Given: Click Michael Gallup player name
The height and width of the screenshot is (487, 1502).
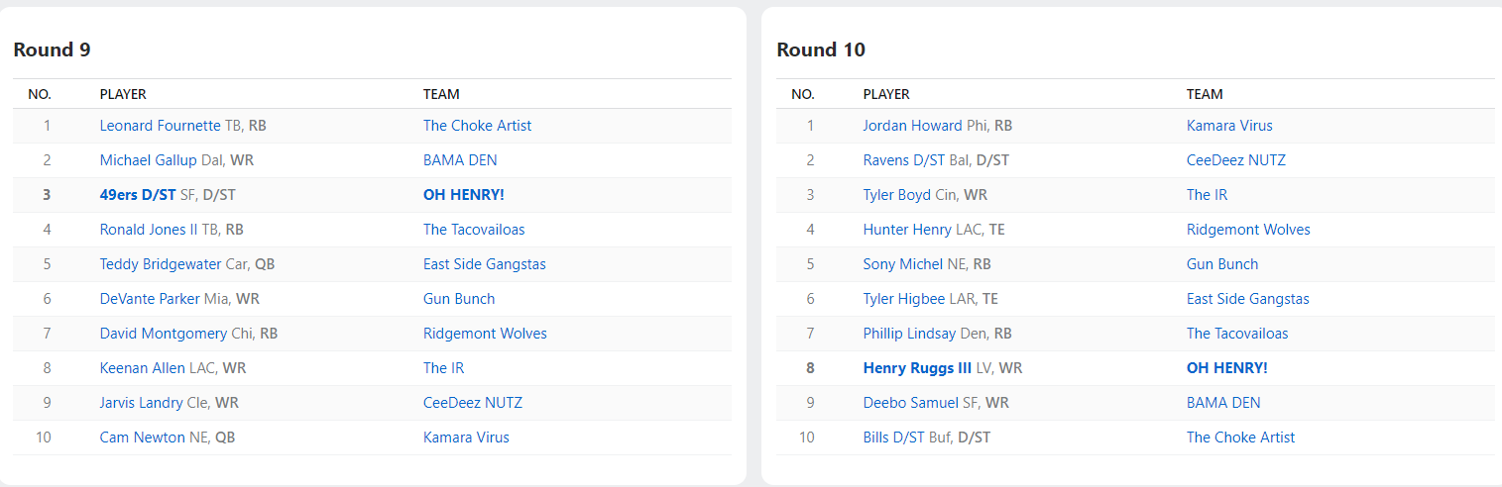Looking at the screenshot, I should (x=148, y=160).
